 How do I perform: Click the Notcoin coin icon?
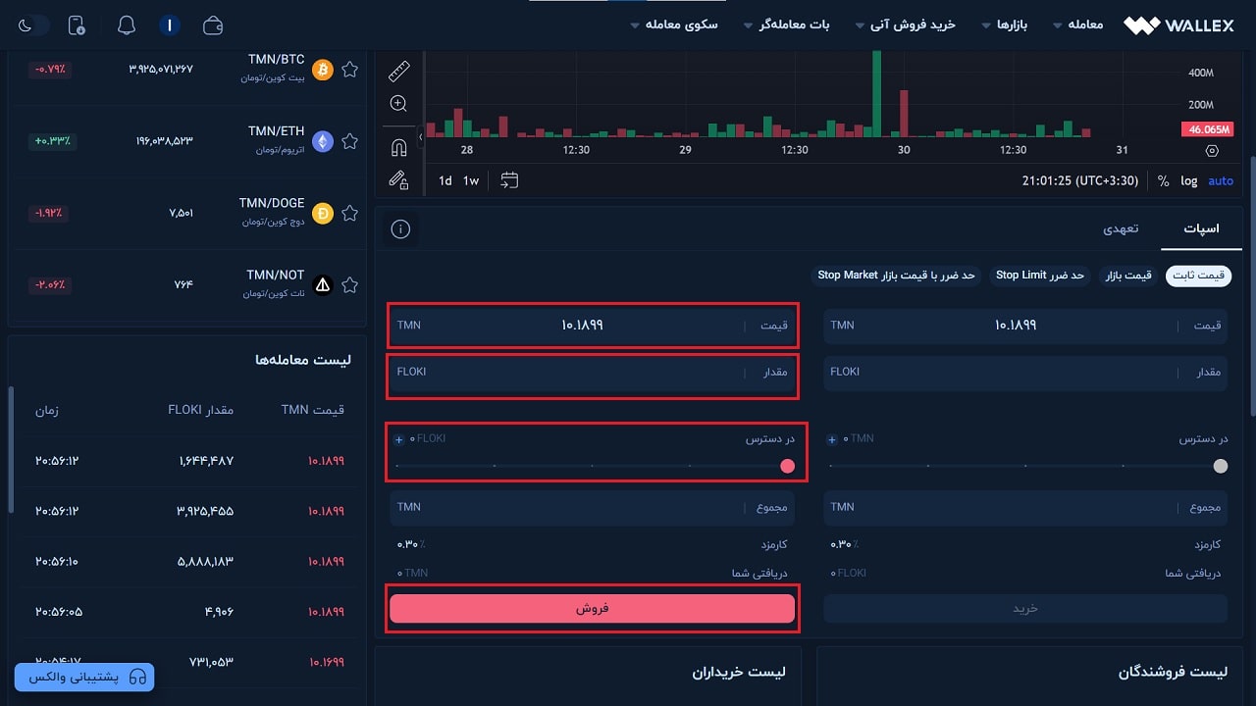[323, 285]
